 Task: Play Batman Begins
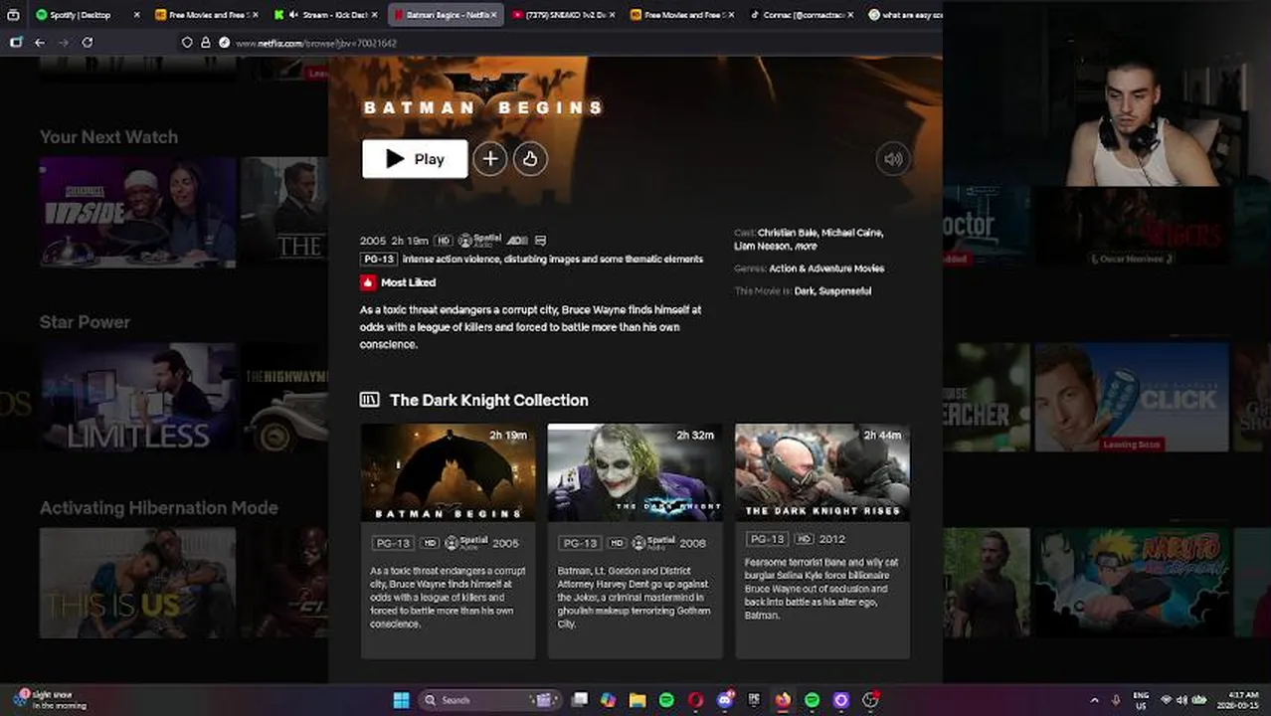point(415,159)
